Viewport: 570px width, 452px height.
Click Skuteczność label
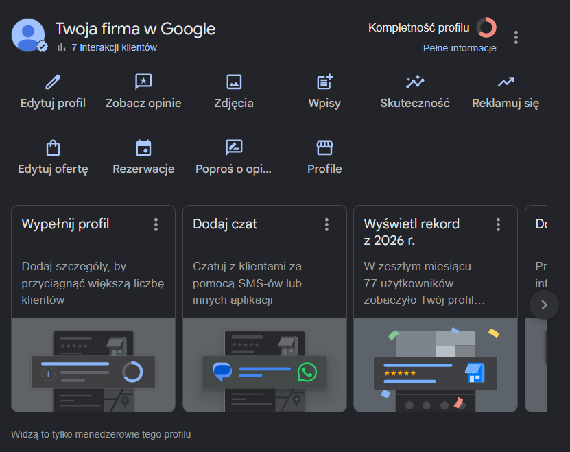click(x=415, y=103)
